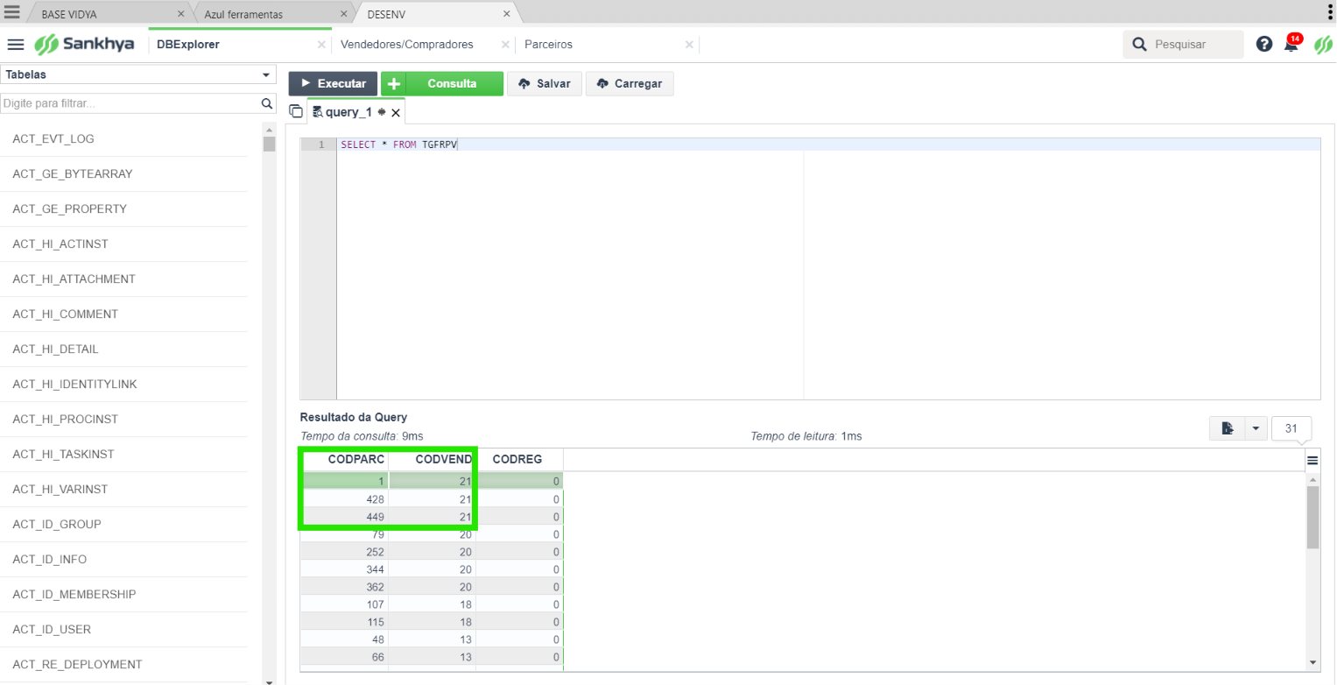Screen dimensions: 1337x685
Task: Close the Parceiros screen tab
Action: point(689,45)
